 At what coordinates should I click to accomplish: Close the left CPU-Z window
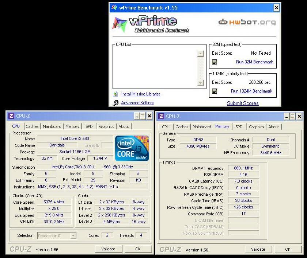pos(149,116)
